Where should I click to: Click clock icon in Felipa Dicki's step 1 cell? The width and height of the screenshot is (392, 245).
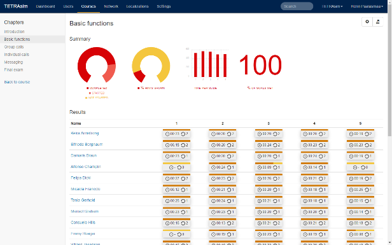[x=167, y=179]
